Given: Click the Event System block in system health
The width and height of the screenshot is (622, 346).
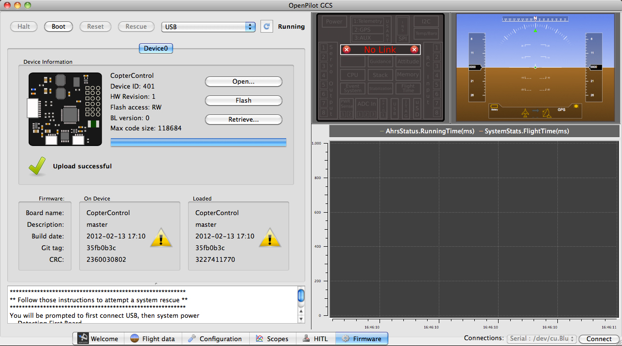Looking at the screenshot, I should click(x=353, y=89).
